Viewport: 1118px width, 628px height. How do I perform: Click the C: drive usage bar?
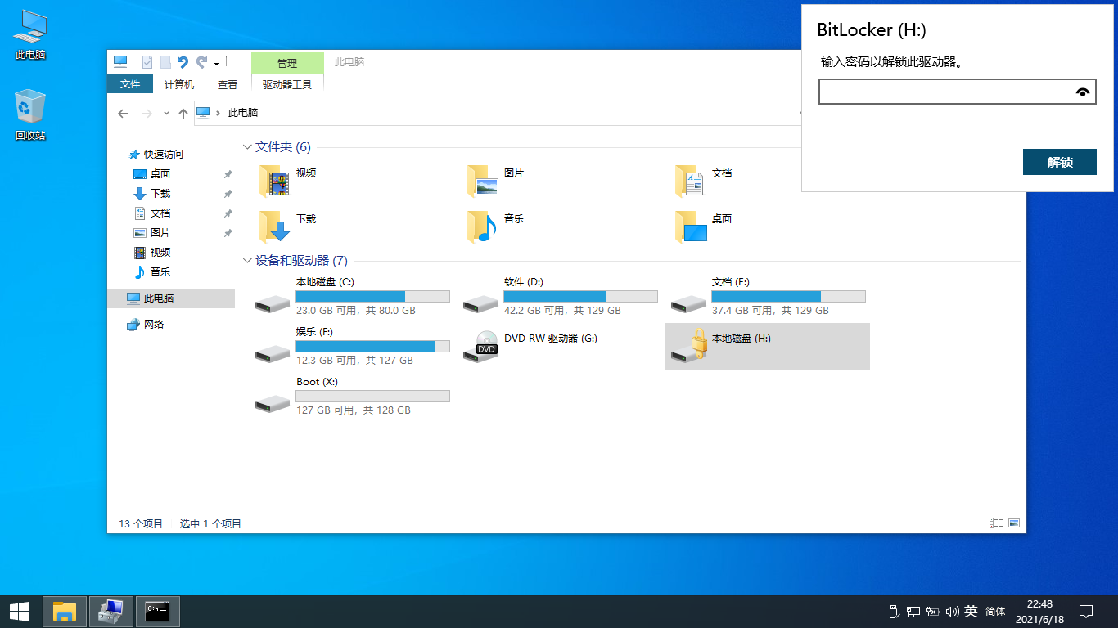(372, 296)
